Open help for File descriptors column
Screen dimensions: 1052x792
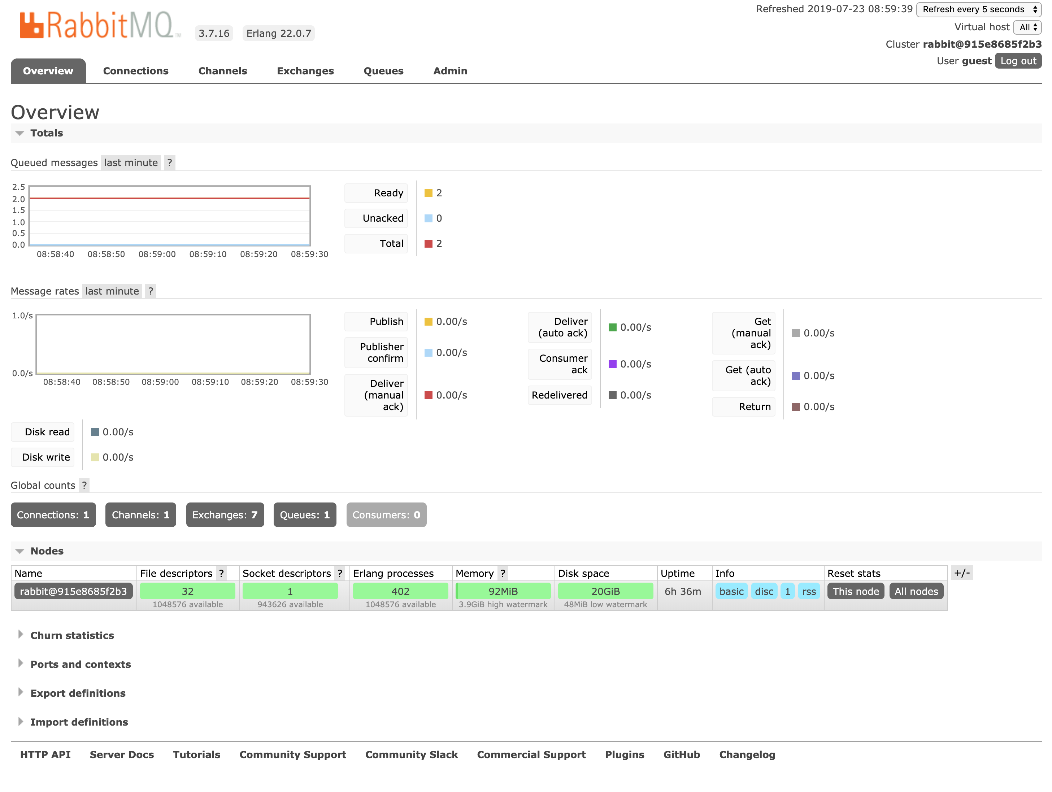(x=221, y=573)
